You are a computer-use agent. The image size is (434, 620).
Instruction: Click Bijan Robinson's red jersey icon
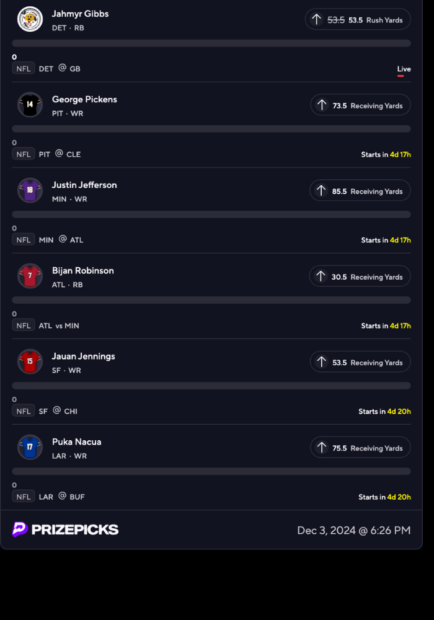click(x=30, y=276)
